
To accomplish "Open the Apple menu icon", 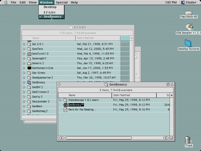I will [6, 3].
